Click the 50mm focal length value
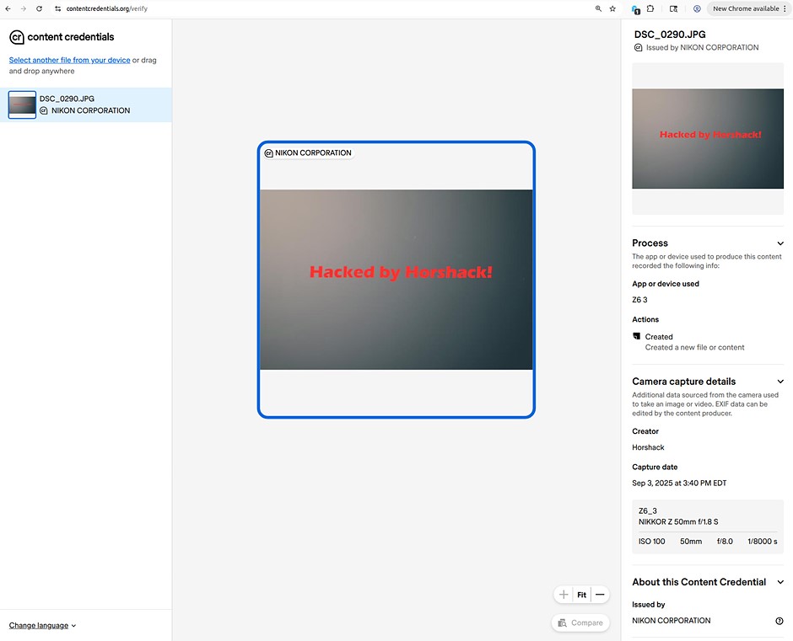The height and width of the screenshot is (641, 793). (691, 542)
